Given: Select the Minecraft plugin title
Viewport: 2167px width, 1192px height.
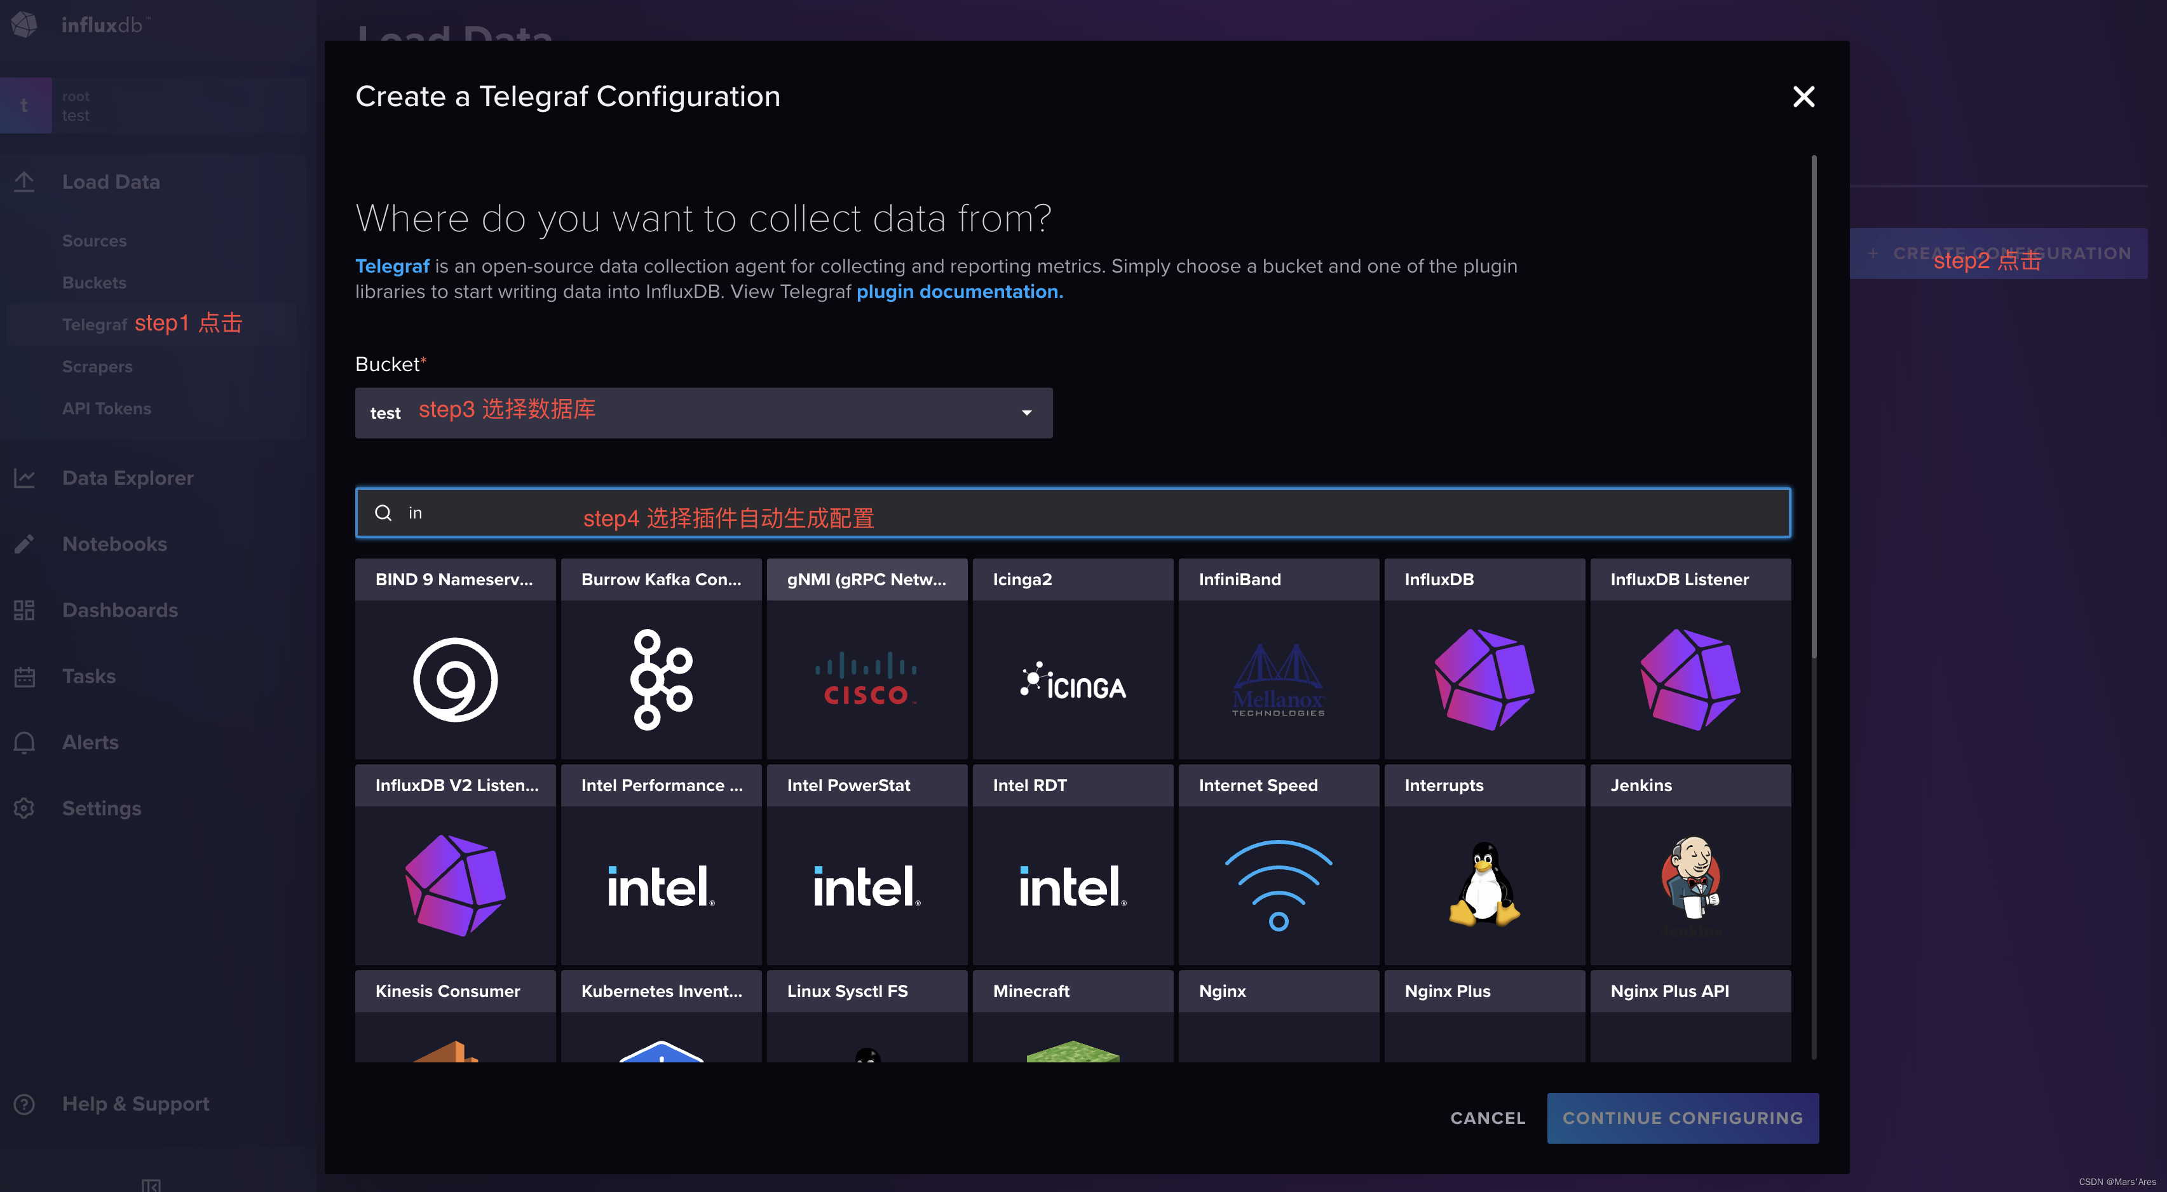Looking at the screenshot, I should [x=1031, y=991].
